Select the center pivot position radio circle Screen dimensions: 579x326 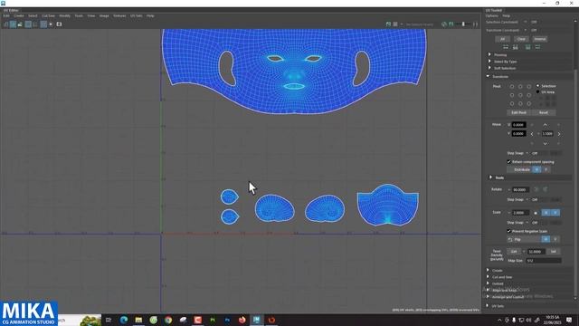point(520,95)
